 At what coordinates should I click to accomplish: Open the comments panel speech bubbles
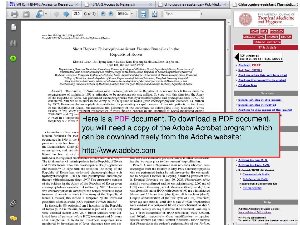point(13,218)
